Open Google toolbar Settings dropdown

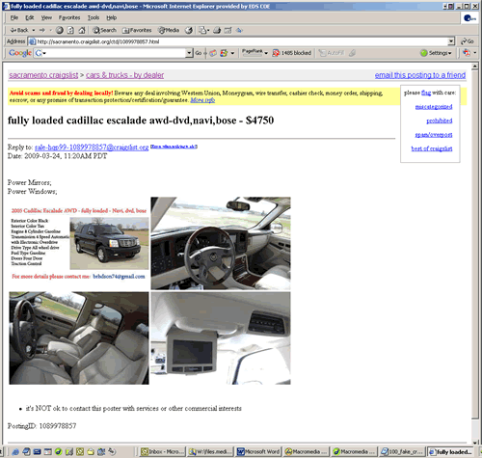click(436, 53)
